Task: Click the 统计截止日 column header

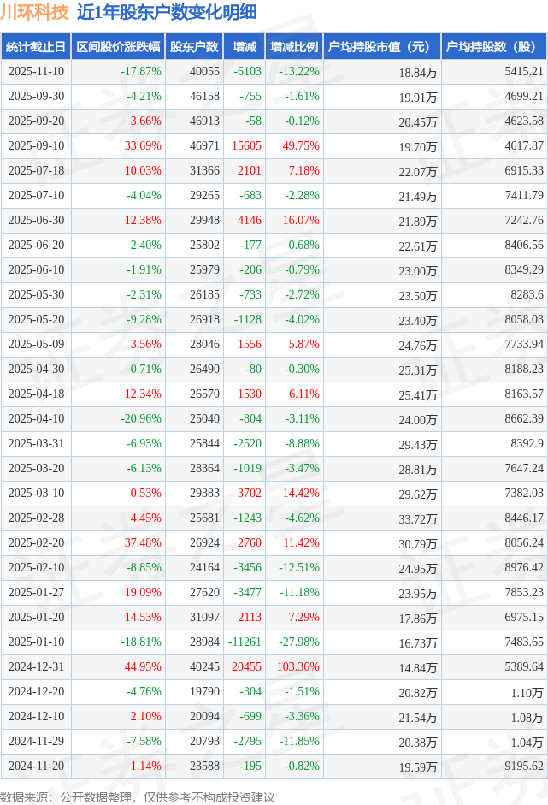Action: (36, 47)
